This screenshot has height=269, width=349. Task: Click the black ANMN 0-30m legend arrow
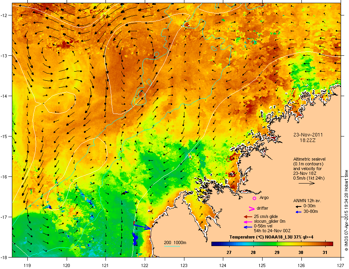pos(299,206)
